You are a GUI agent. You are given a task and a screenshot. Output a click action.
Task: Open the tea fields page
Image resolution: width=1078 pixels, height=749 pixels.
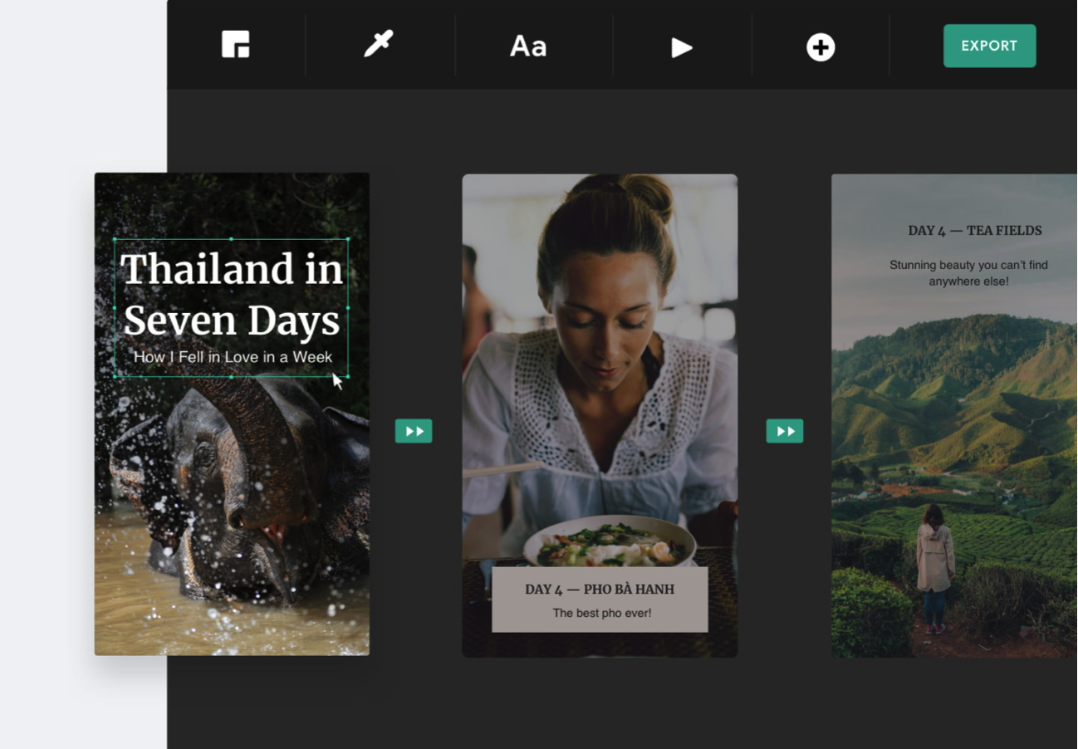coord(953,457)
